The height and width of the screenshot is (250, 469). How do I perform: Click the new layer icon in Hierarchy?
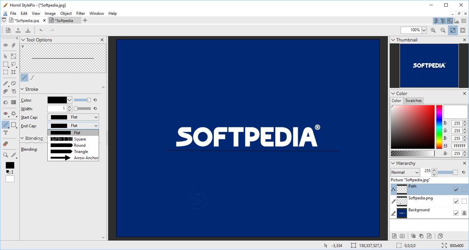point(394,236)
